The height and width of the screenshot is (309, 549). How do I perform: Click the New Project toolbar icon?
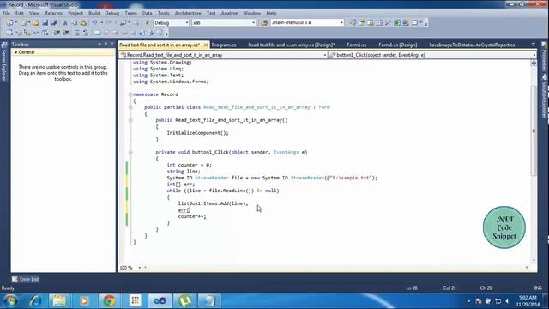(x=9, y=23)
